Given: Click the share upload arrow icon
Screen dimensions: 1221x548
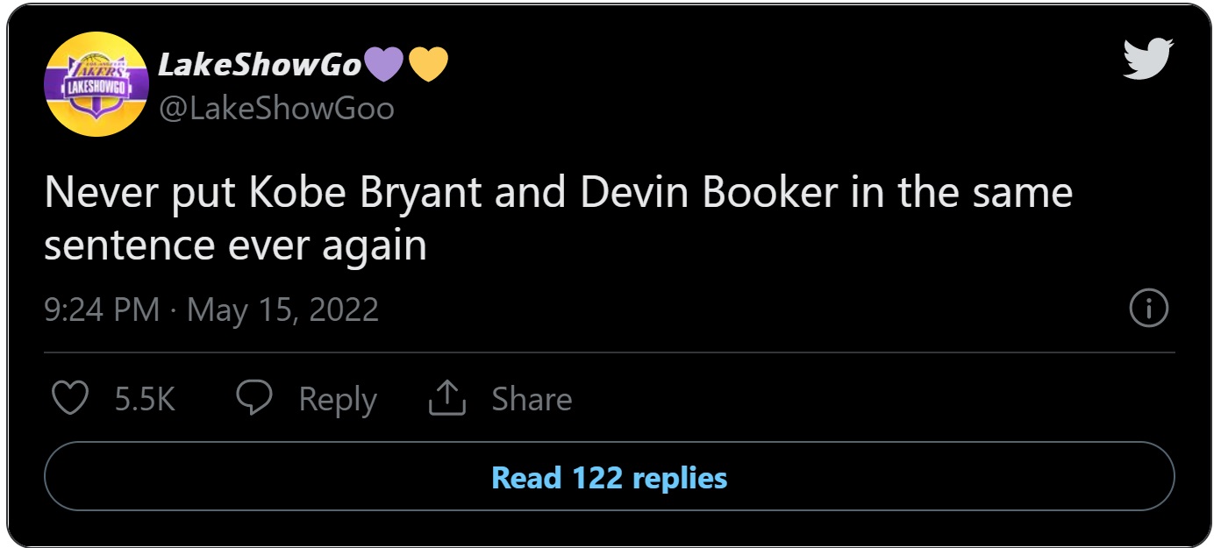Looking at the screenshot, I should [x=446, y=399].
